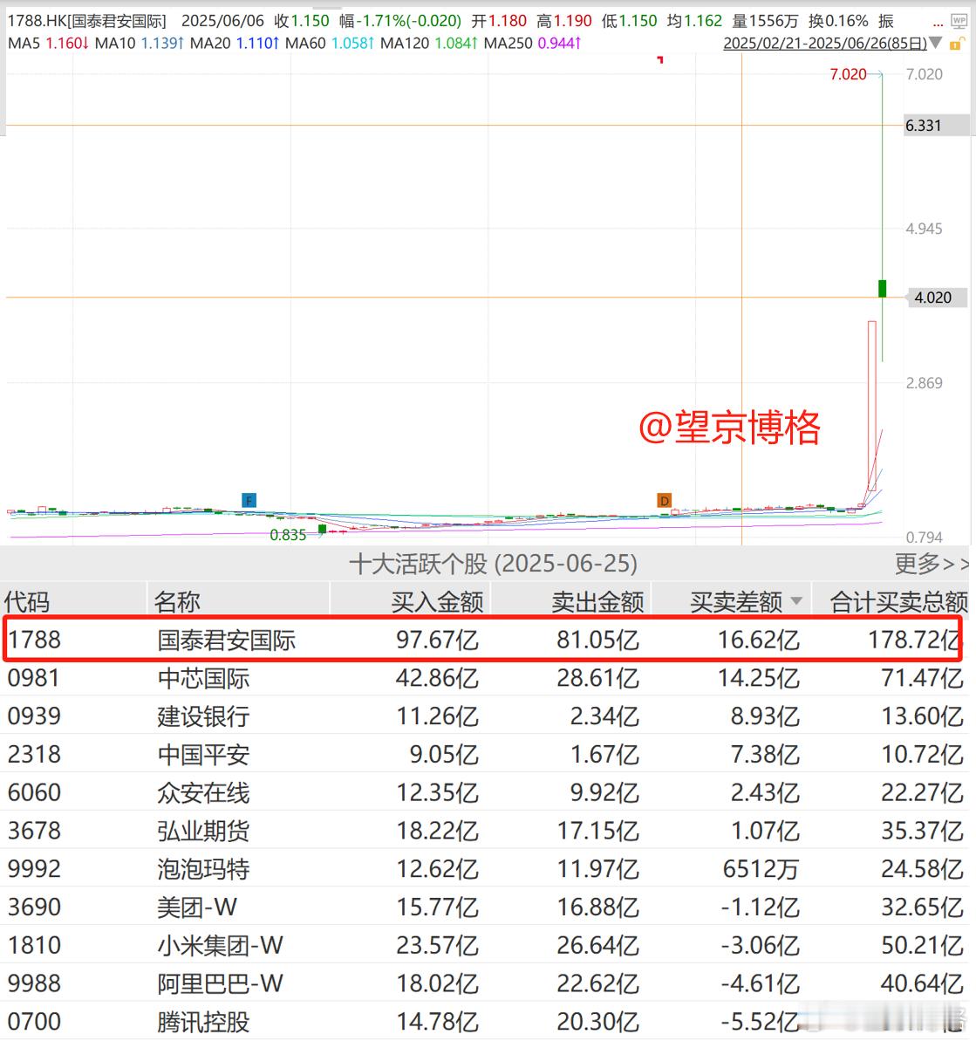Click the 2025/02/21-2025/06/26(85日) date range link
This screenshot has width=976, height=1041.
pos(825,43)
